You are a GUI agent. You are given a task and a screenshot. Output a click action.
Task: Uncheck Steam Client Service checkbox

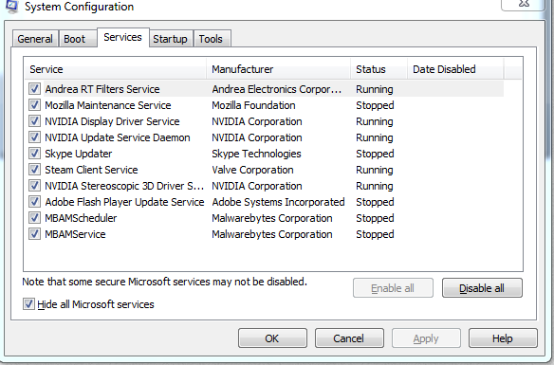(x=34, y=170)
